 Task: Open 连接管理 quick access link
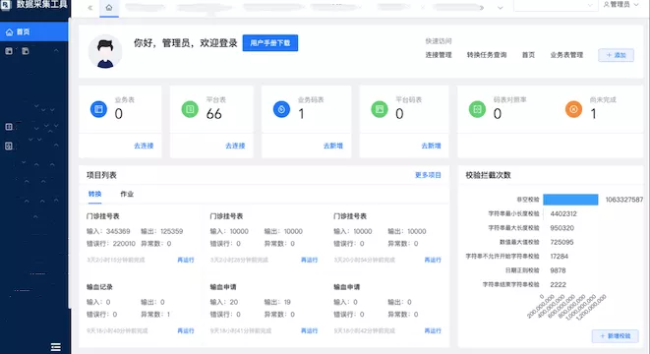(x=439, y=55)
